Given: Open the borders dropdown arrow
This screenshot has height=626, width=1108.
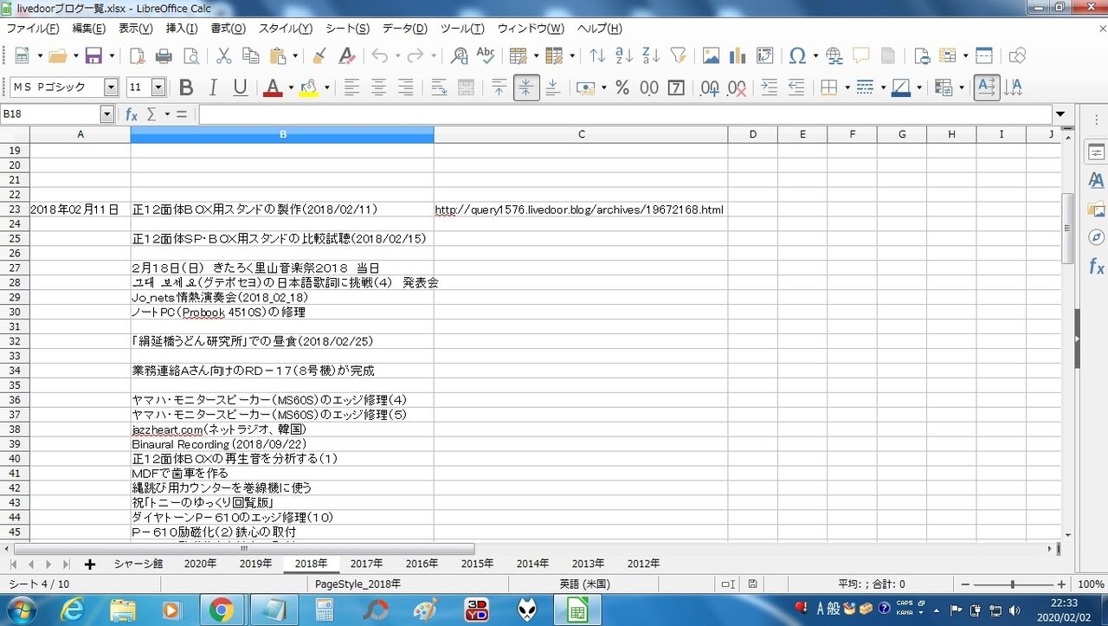Looking at the screenshot, I should click(x=847, y=87).
